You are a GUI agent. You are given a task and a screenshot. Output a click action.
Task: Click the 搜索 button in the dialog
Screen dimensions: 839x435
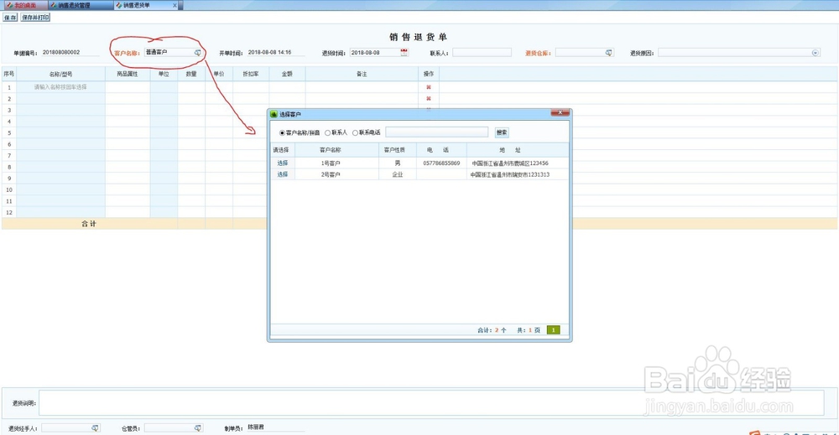click(502, 132)
